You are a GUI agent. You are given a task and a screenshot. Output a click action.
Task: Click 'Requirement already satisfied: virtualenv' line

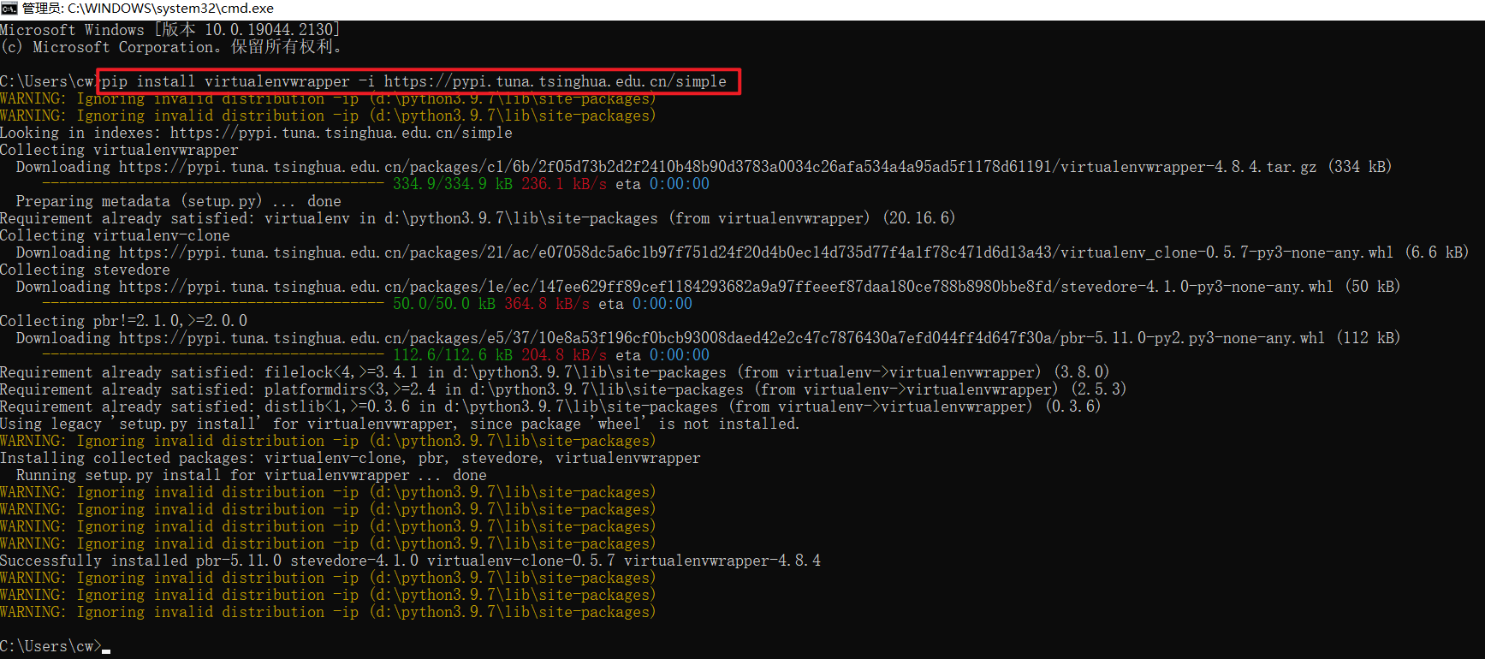tap(478, 218)
